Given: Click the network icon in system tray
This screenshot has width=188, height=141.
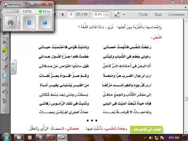Looking at the screenshot, I should click(x=156, y=137).
